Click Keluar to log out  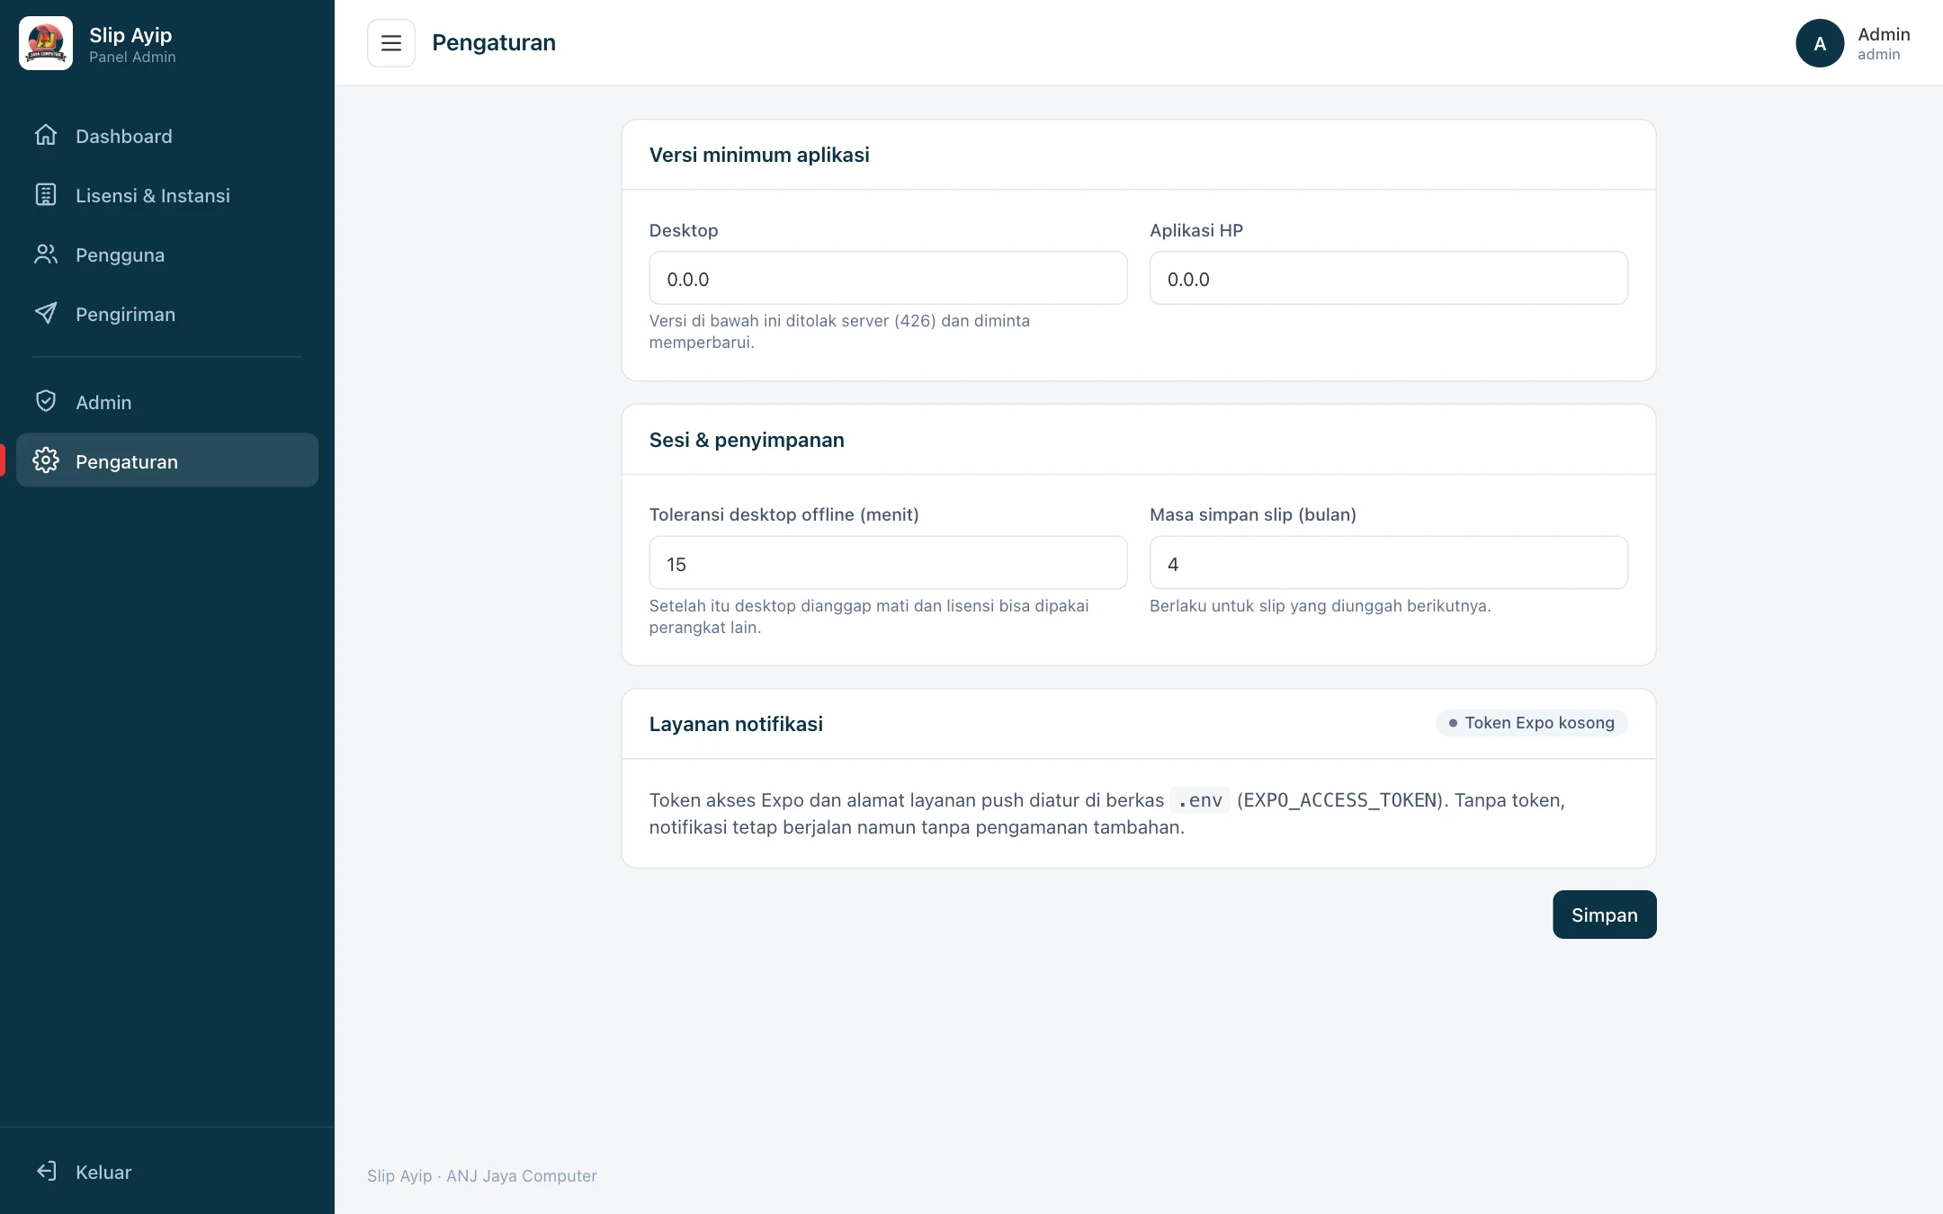(167, 1172)
